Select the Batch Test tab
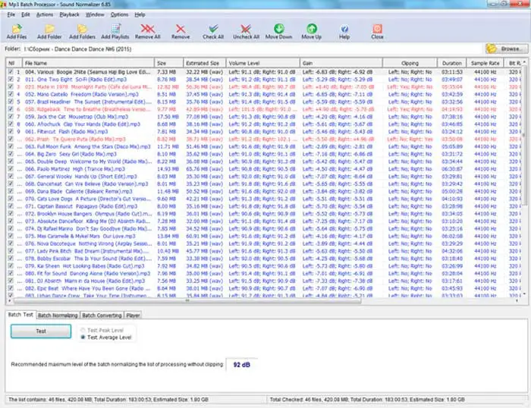The image size is (531, 408). 20,315
